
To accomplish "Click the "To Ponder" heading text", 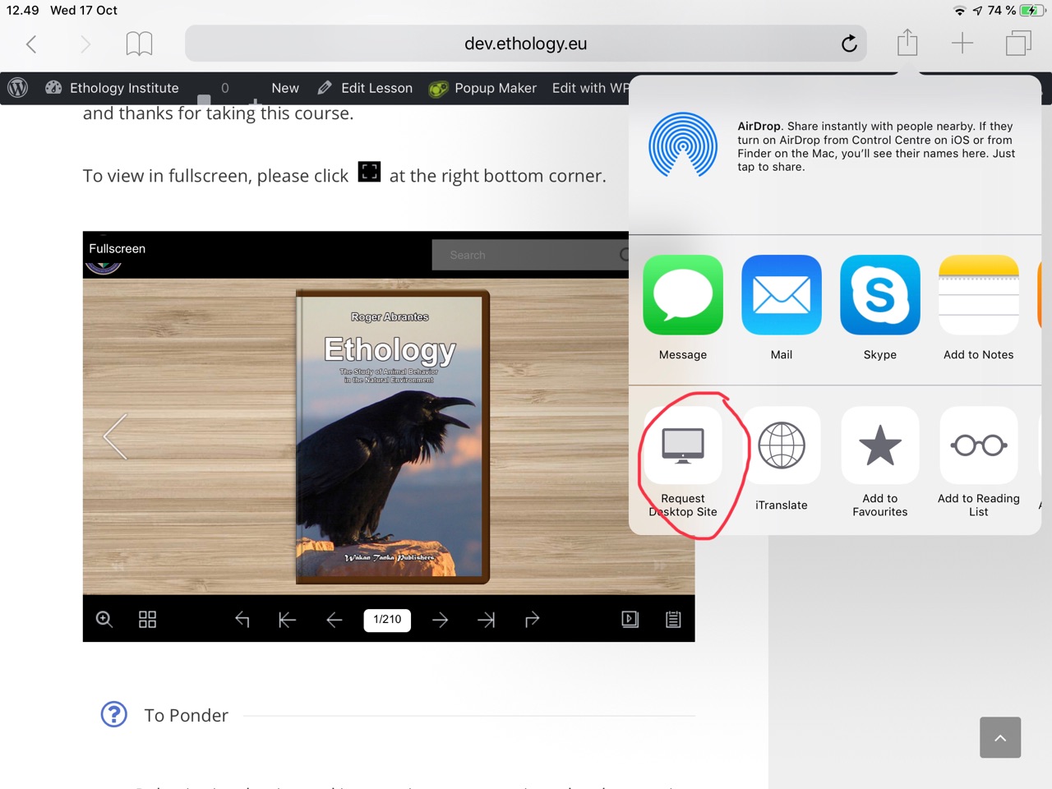I will pos(187,715).
